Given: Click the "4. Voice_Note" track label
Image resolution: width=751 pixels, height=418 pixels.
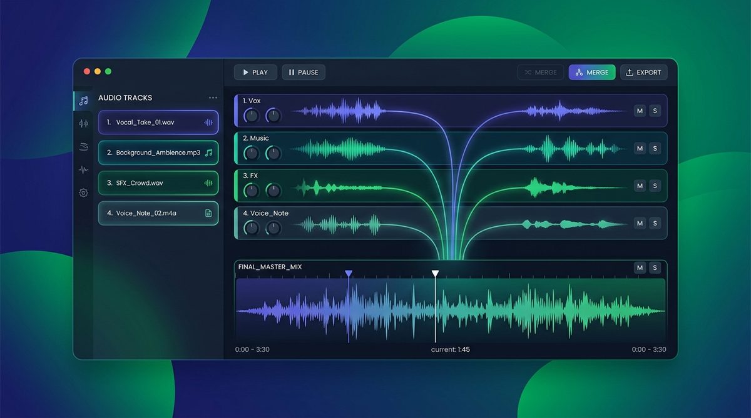Looking at the screenshot, I should click(265, 213).
